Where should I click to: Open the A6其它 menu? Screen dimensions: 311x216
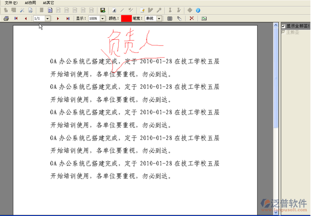point(48,3)
